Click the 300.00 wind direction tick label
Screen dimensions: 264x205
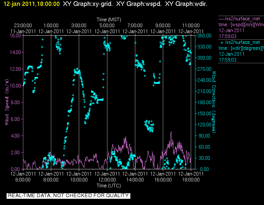(x=204, y=58)
